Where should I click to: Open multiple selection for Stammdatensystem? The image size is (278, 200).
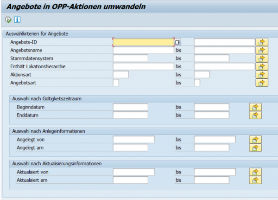tap(262, 58)
